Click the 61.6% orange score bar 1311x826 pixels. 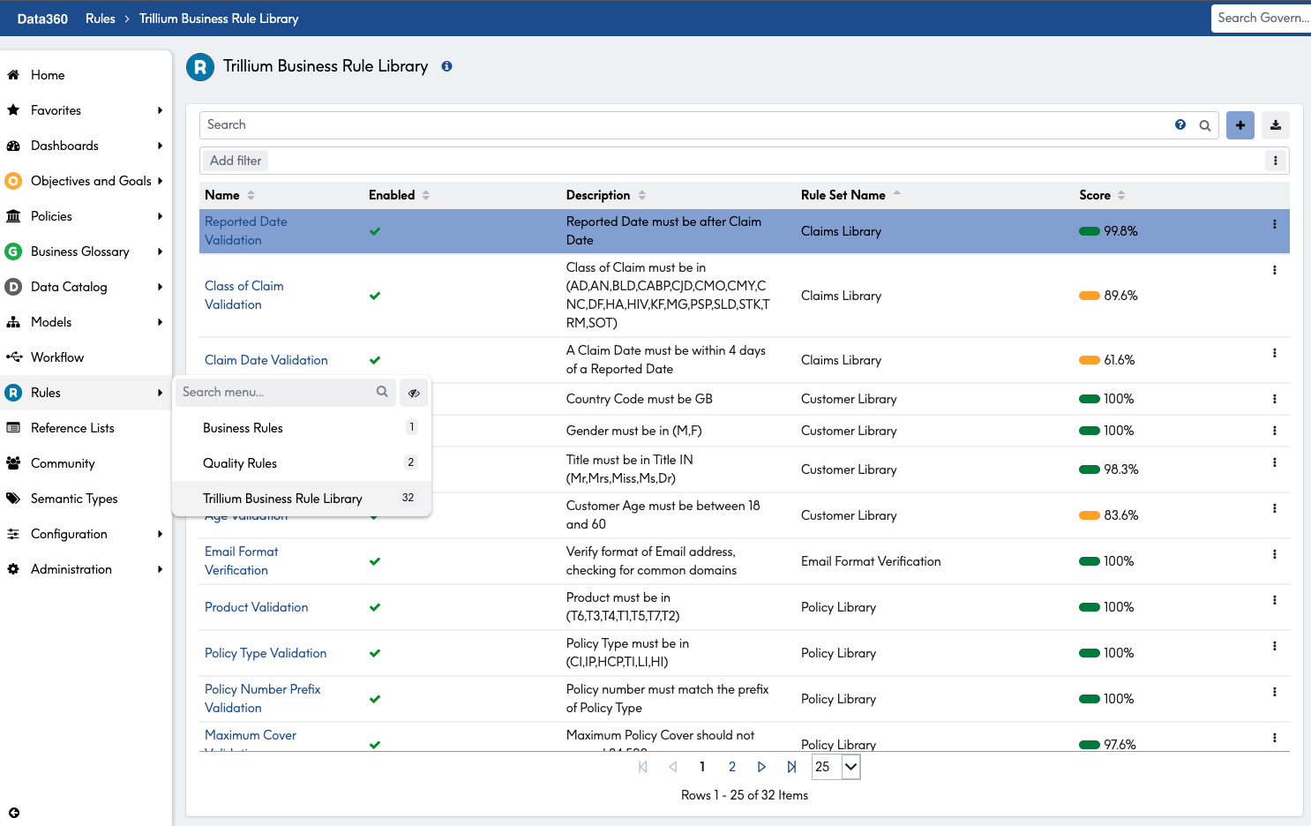point(1090,360)
